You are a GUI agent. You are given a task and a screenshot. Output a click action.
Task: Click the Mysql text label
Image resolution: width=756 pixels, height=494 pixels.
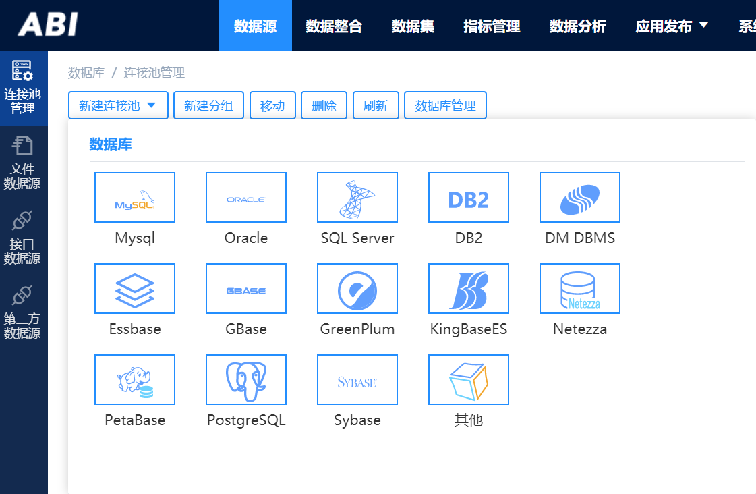point(135,238)
